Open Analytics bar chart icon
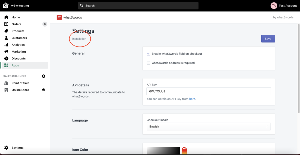This screenshot has height=155, width=300. click(x=6, y=45)
